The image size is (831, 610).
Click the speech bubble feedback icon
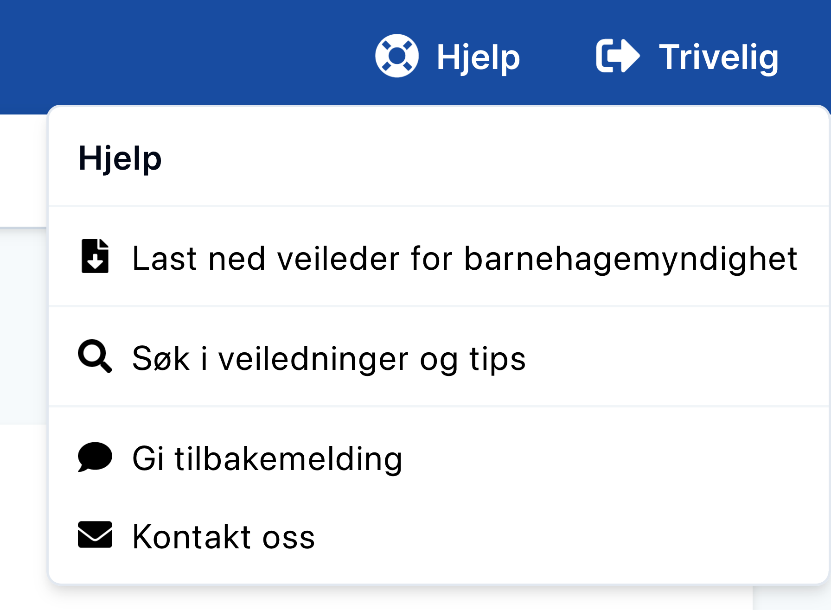(95, 457)
